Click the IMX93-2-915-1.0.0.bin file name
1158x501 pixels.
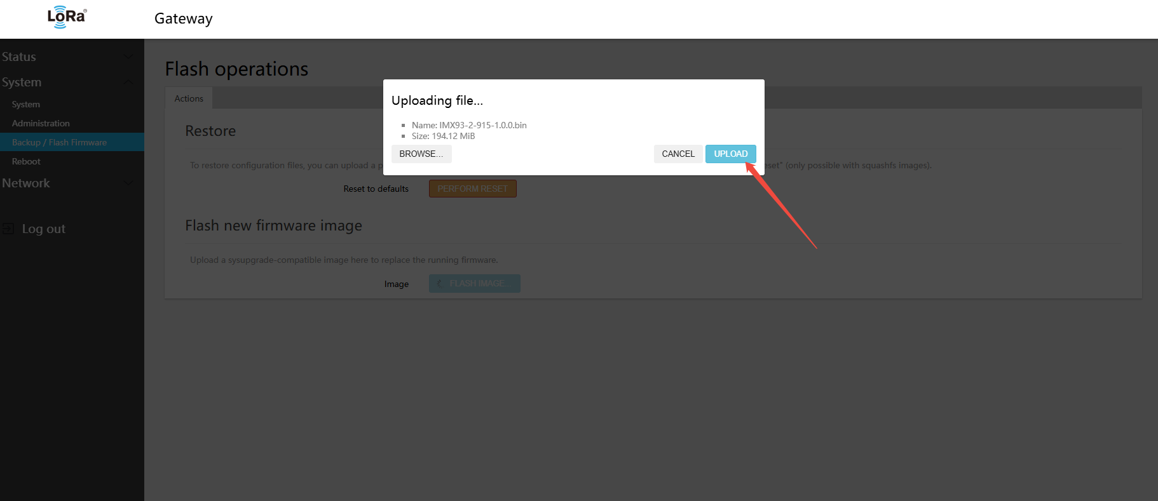482,125
